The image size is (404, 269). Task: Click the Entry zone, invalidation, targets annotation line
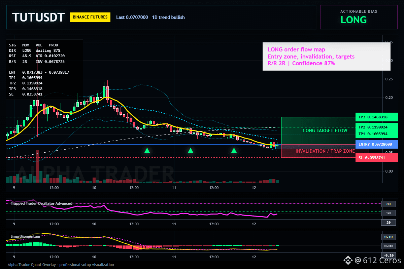311,56
